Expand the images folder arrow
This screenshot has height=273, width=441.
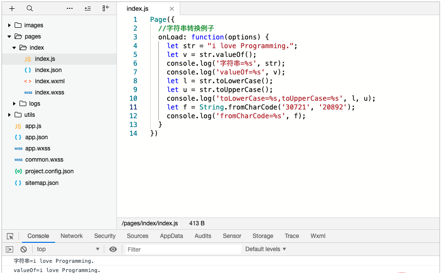[x=9, y=25]
